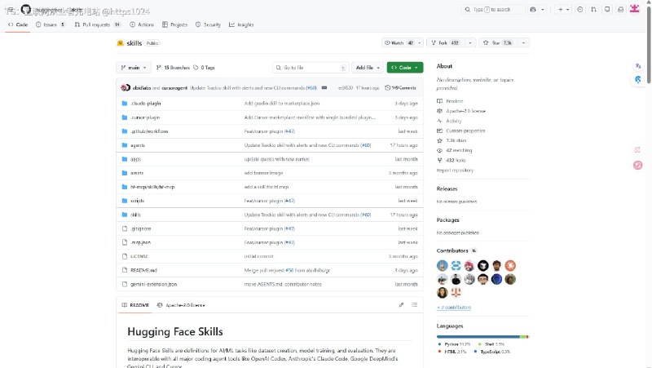652x368 pixels.
Task: Click the LICENSE file icon
Action: [125, 256]
